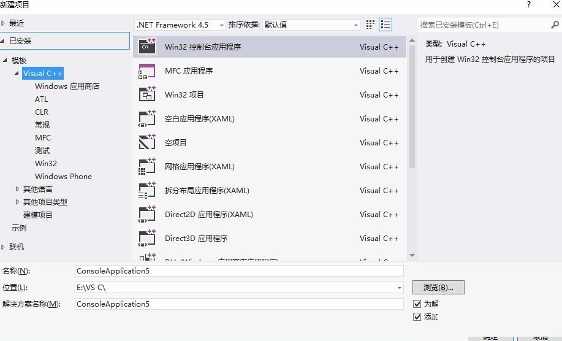Open the 位置 path dropdown arrow
The image size is (562, 341).
coord(399,288)
